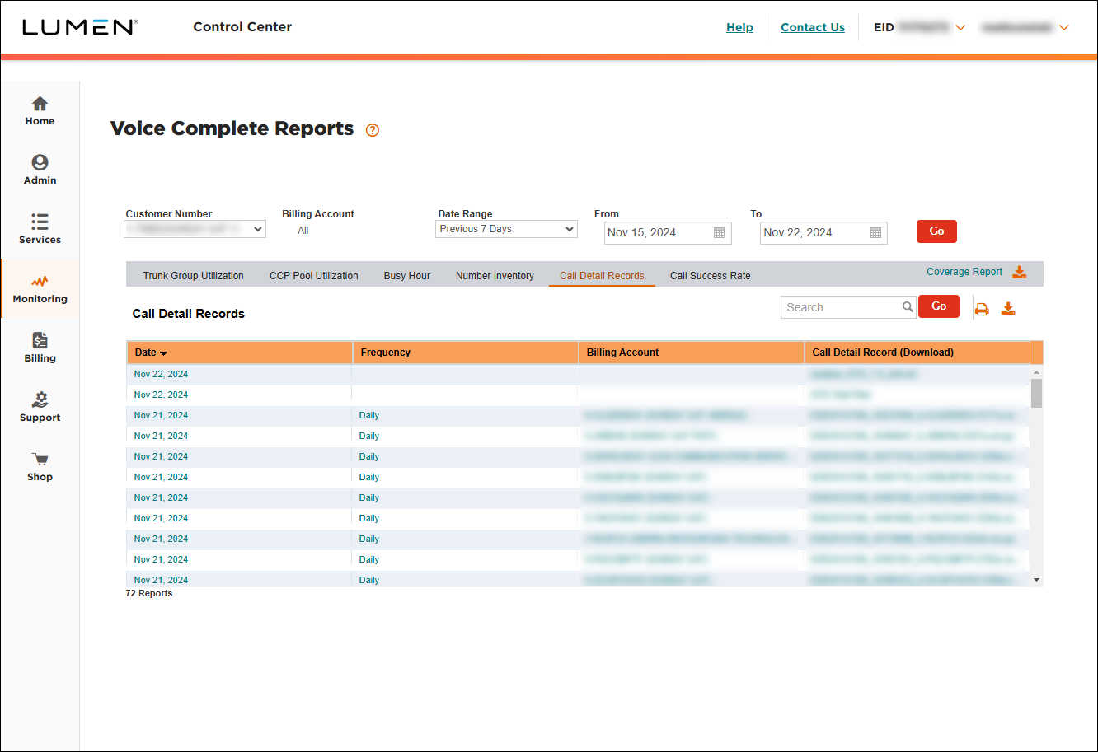Open the Call Success Rate tab
The height and width of the screenshot is (752, 1098).
[x=710, y=275]
